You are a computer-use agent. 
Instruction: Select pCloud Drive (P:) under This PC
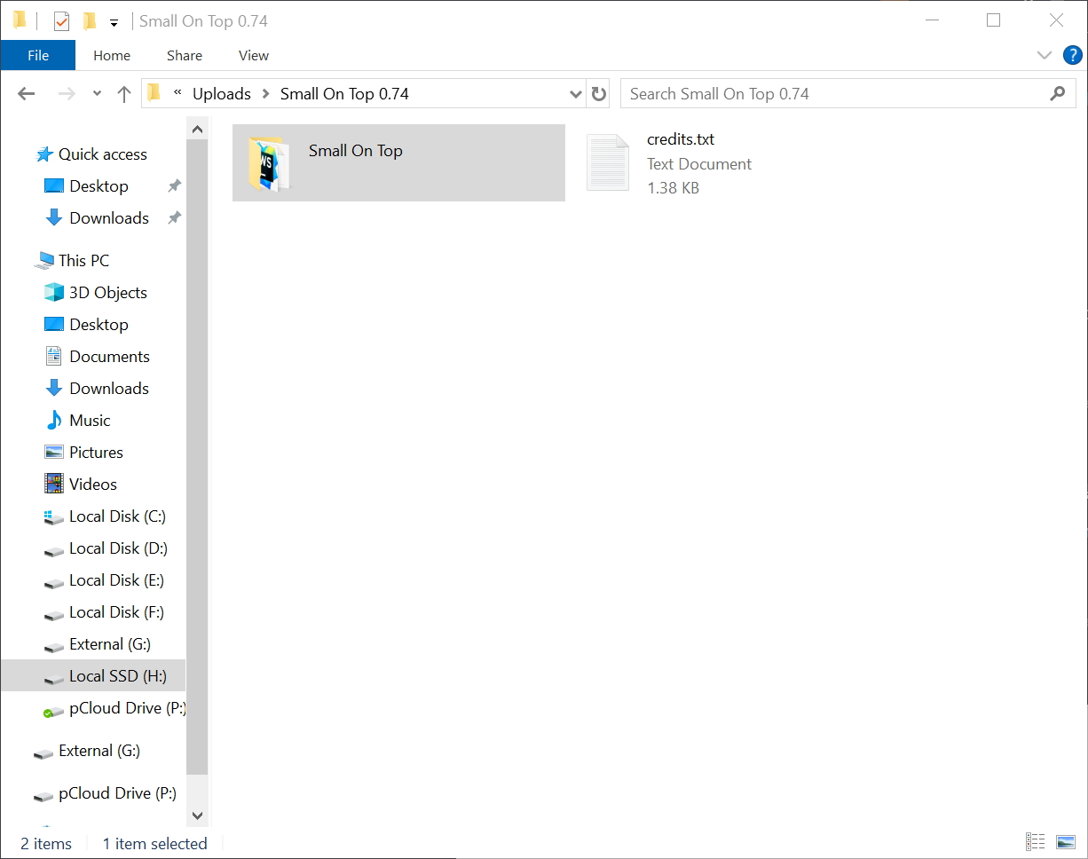click(127, 708)
